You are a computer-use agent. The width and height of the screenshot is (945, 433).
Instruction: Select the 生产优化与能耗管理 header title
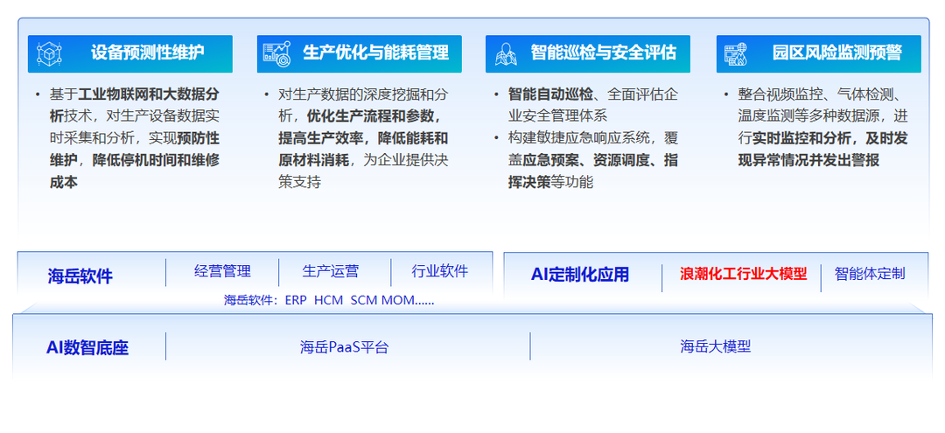375,52
